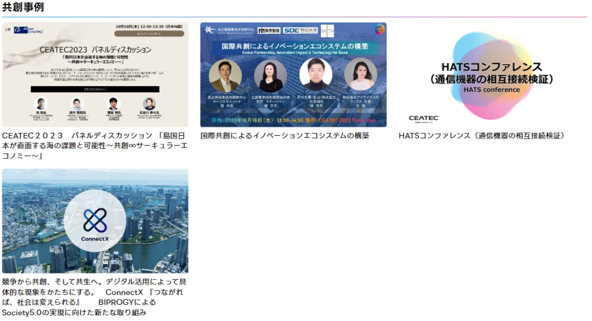Click the HATSコンファレンス（通信機器の相互接続検証） title link
Screen dimensions: 592x321
[x=482, y=136]
